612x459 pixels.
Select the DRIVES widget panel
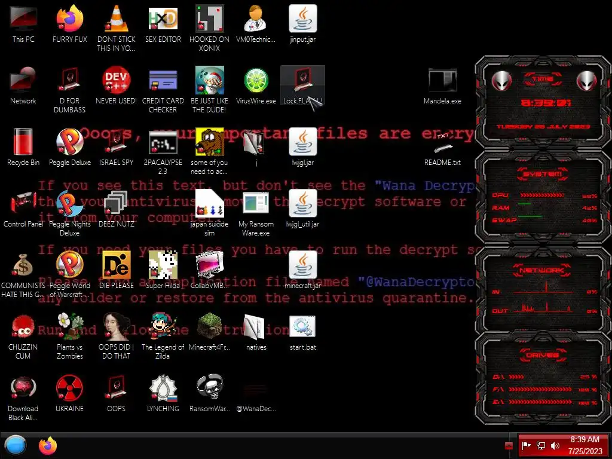click(x=543, y=378)
